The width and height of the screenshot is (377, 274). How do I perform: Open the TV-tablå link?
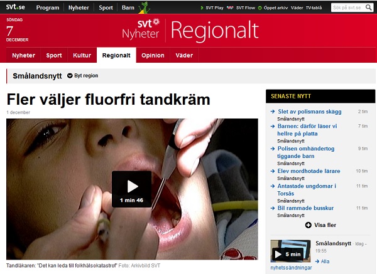coord(314,8)
